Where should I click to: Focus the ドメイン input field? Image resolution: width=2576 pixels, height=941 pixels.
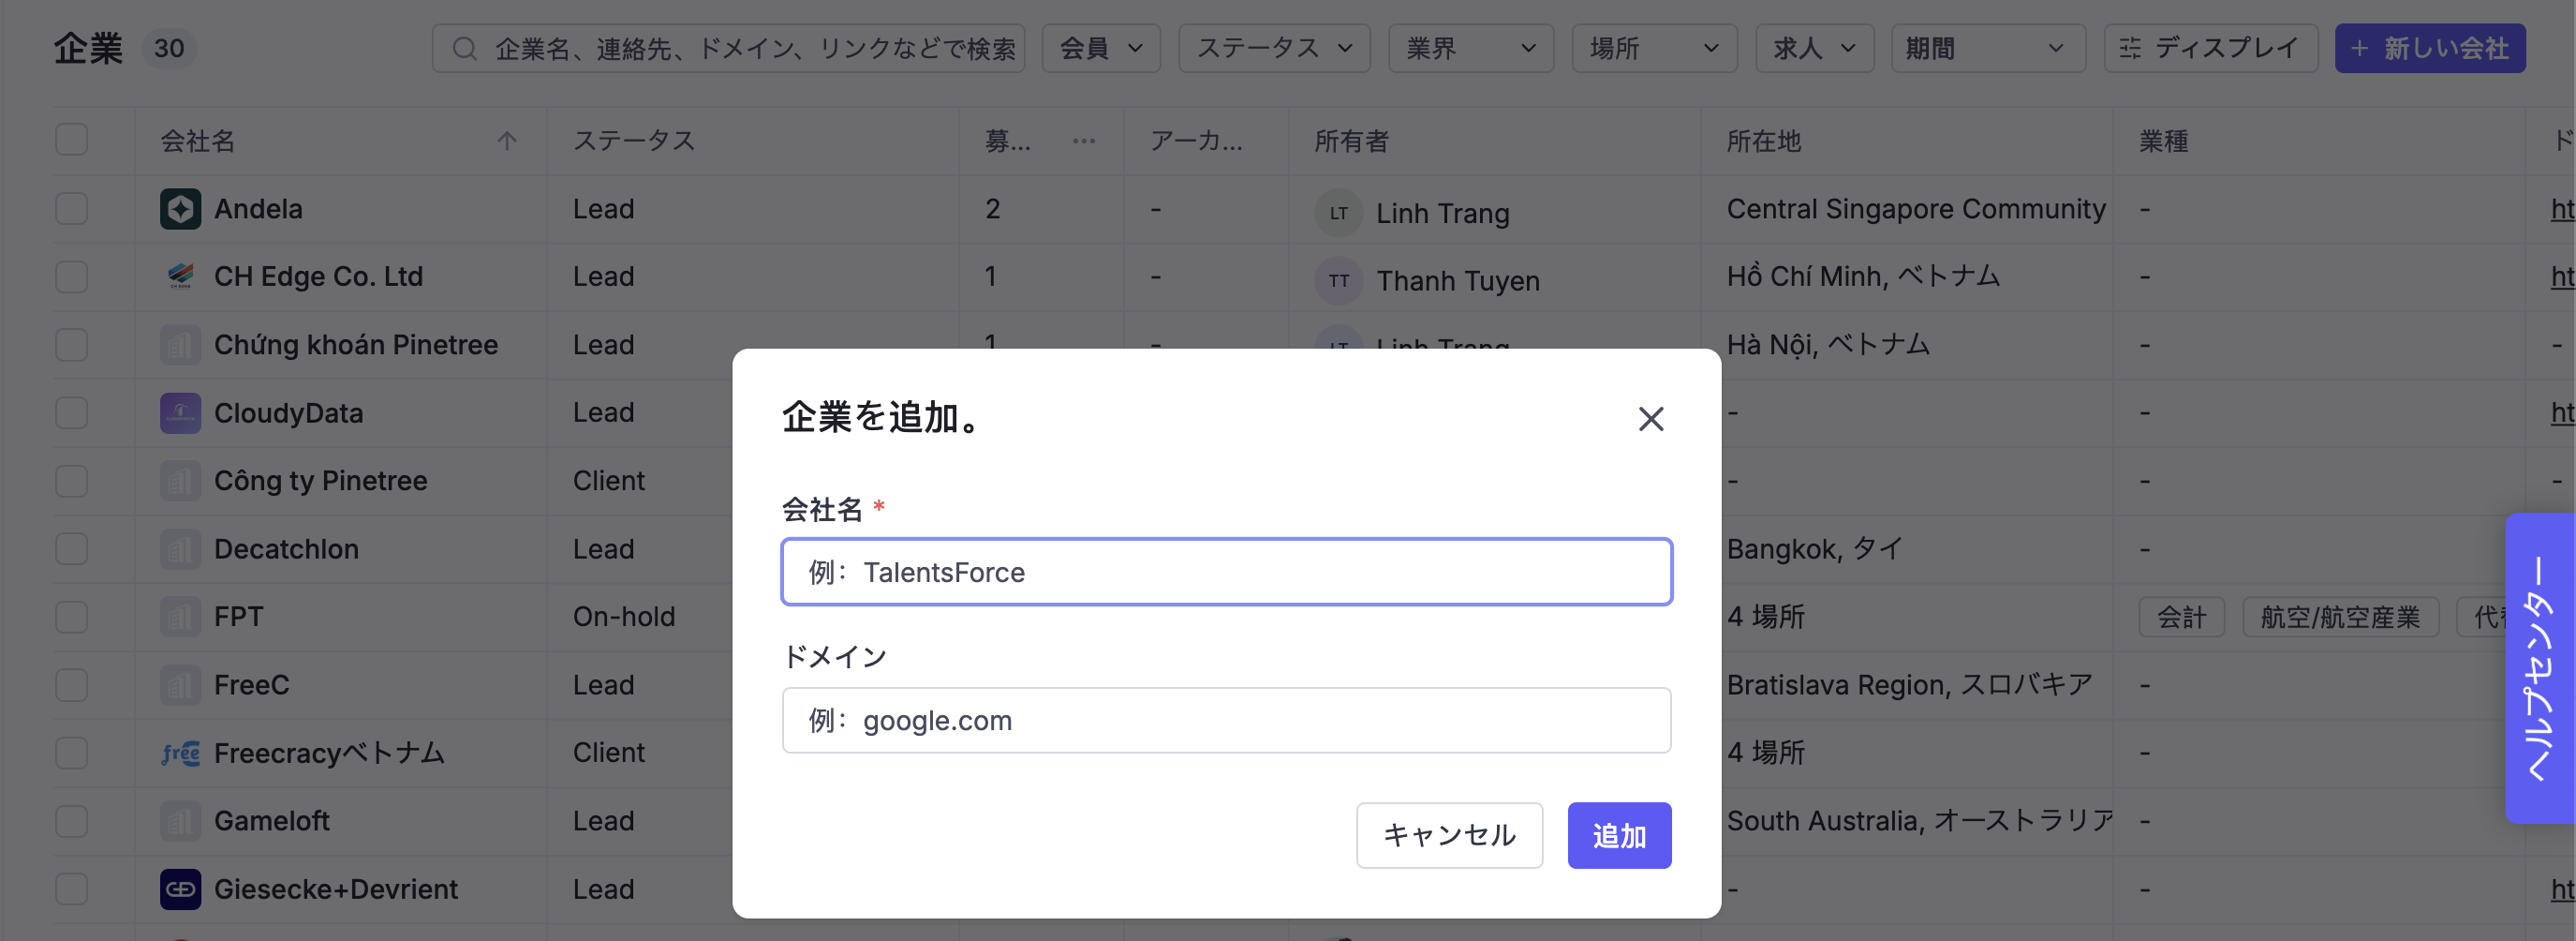(x=1226, y=720)
